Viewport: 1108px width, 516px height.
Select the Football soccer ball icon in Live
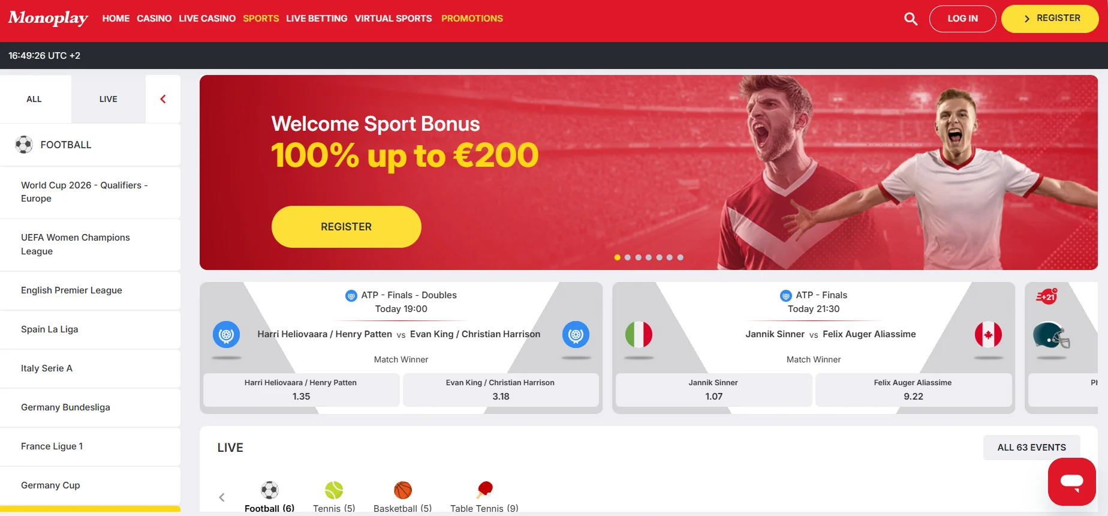(270, 490)
